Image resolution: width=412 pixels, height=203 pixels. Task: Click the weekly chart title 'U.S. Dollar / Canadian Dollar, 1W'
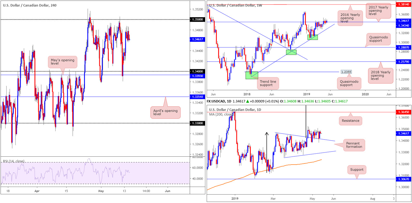(x=235, y=5)
